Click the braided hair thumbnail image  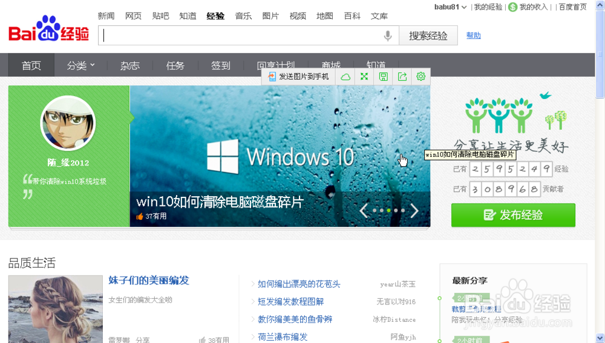point(56,309)
